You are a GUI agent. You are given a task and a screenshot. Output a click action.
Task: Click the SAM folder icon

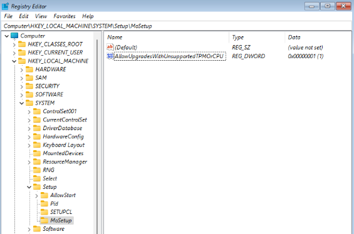29,78
